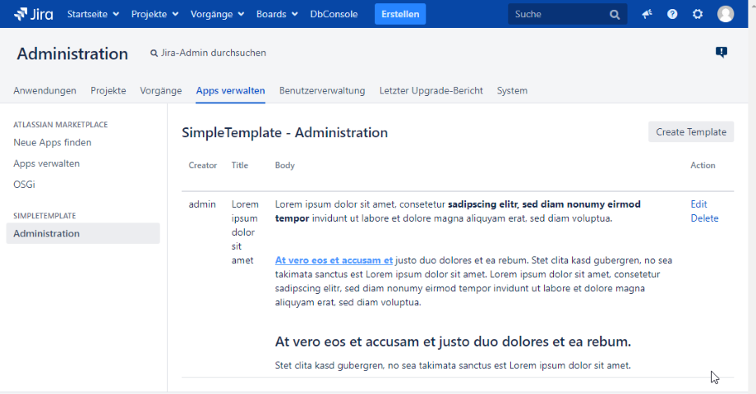Expand the Projekte dropdown in top bar

[154, 14]
